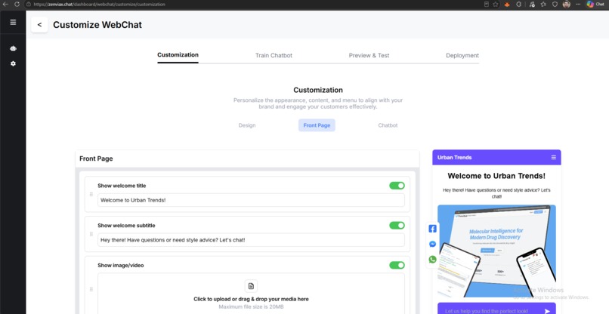Click the padlock site info icon
Viewport: 609px width, 314px height.
click(x=29, y=5)
